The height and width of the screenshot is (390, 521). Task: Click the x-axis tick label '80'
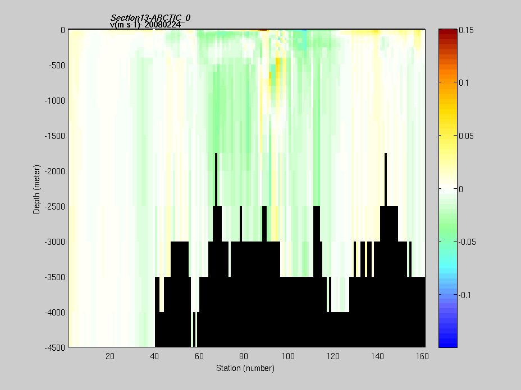pos(244,356)
